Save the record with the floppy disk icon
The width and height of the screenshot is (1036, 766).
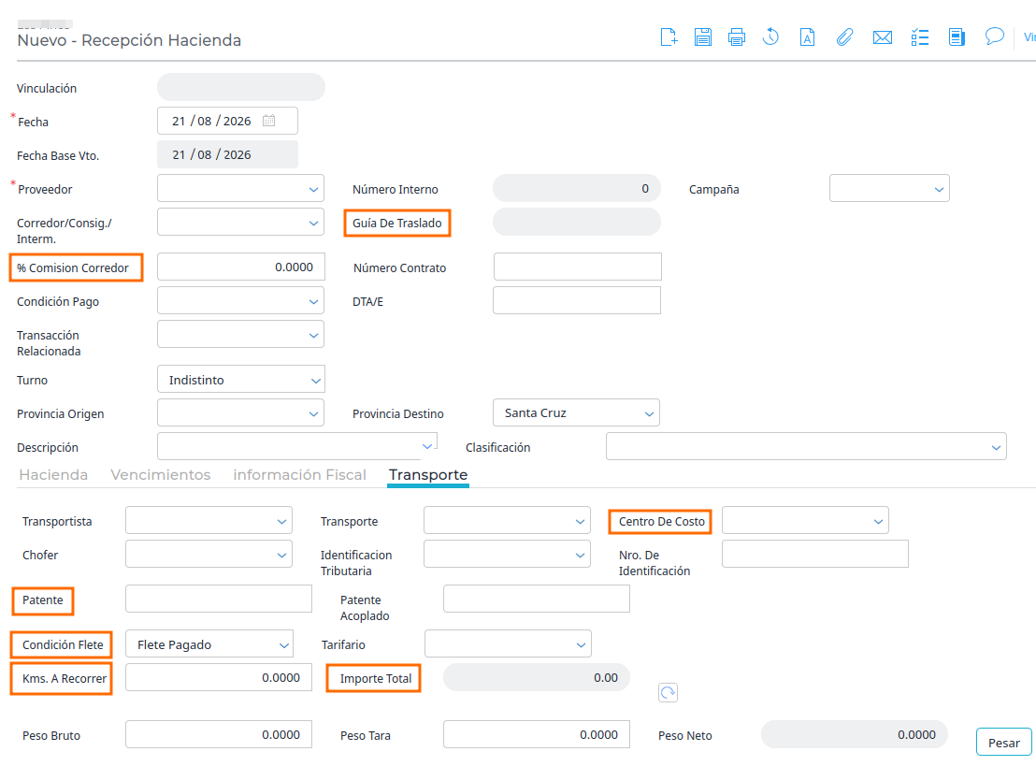703,37
